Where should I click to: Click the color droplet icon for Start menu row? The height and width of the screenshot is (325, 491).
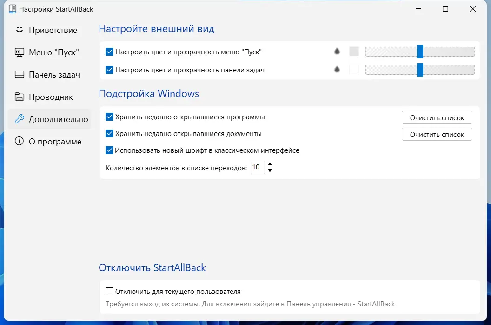(337, 52)
